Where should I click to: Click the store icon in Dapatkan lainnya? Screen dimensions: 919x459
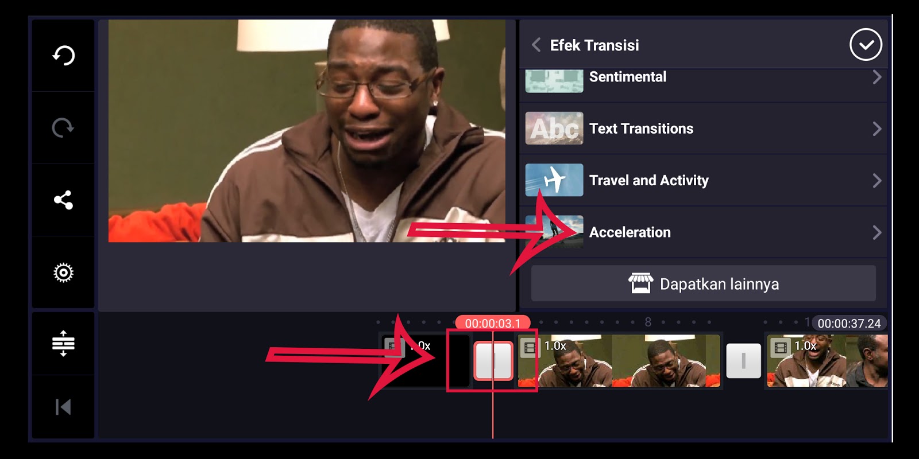pos(640,283)
